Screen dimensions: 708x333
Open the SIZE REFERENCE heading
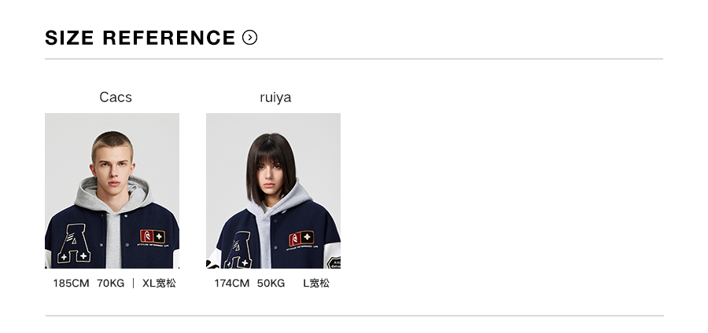140,38
